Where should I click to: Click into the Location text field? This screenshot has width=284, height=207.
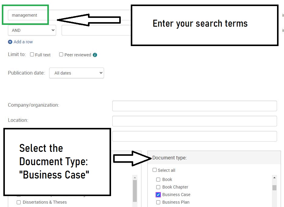point(194,121)
